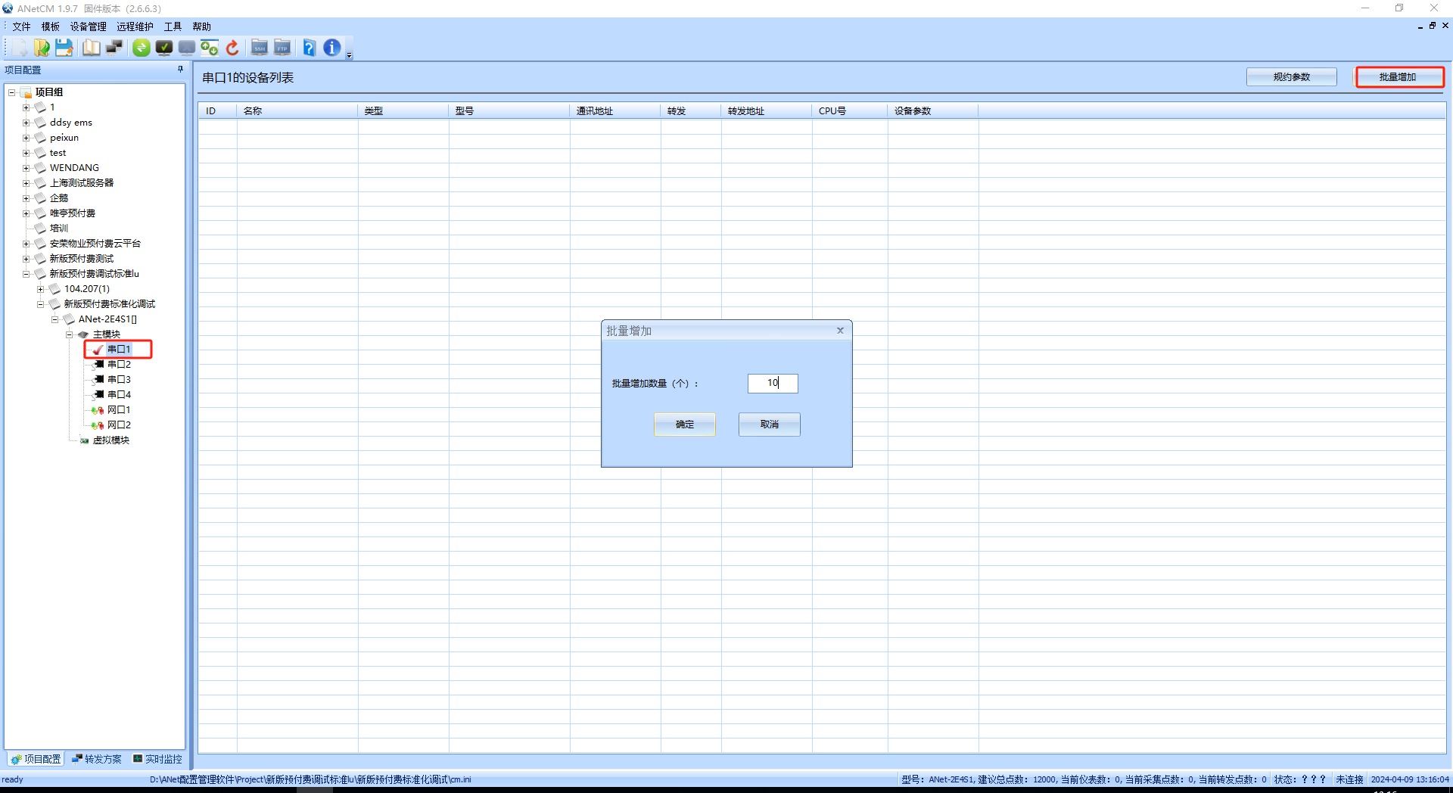Select 网口1 in the project tree
1453x793 pixels.
pyautogui.click(x=119, y=410)
